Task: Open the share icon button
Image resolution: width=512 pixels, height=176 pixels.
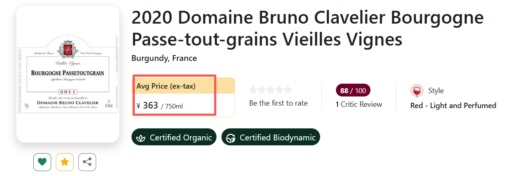Action: (87, 162)
